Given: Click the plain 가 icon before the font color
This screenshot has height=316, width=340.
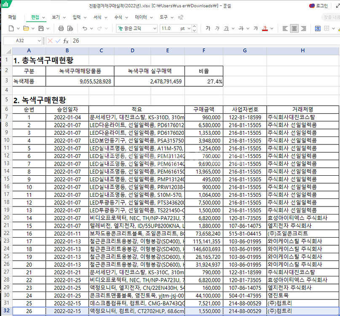Looking at the screenshot, I should 256,28.
